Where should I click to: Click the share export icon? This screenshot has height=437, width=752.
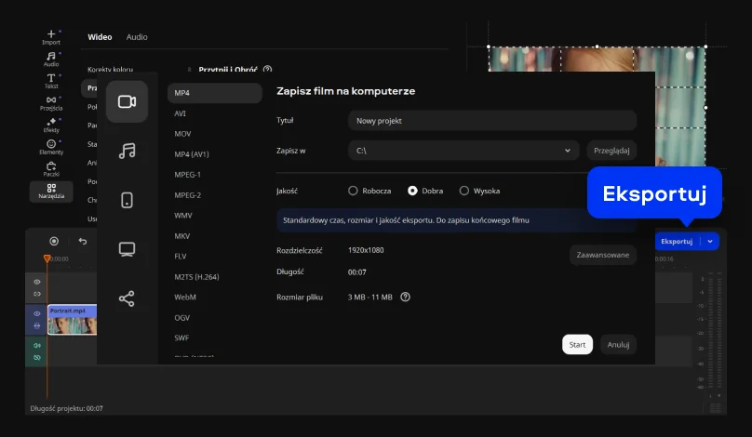point(127,298)
